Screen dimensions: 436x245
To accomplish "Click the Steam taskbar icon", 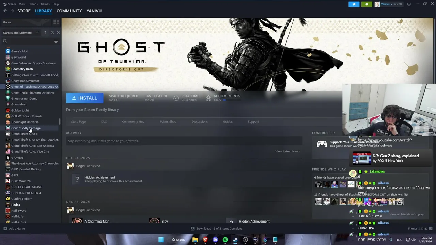I will 235,240.
